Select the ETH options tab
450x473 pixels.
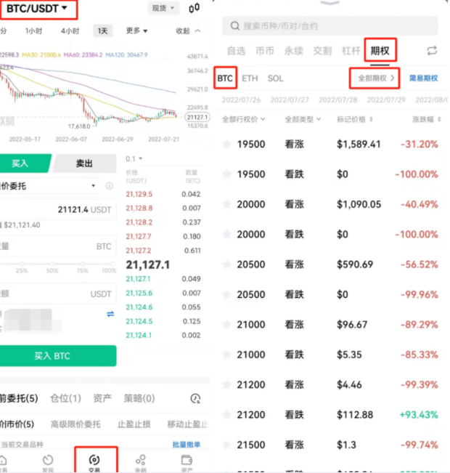pos(250,78)
